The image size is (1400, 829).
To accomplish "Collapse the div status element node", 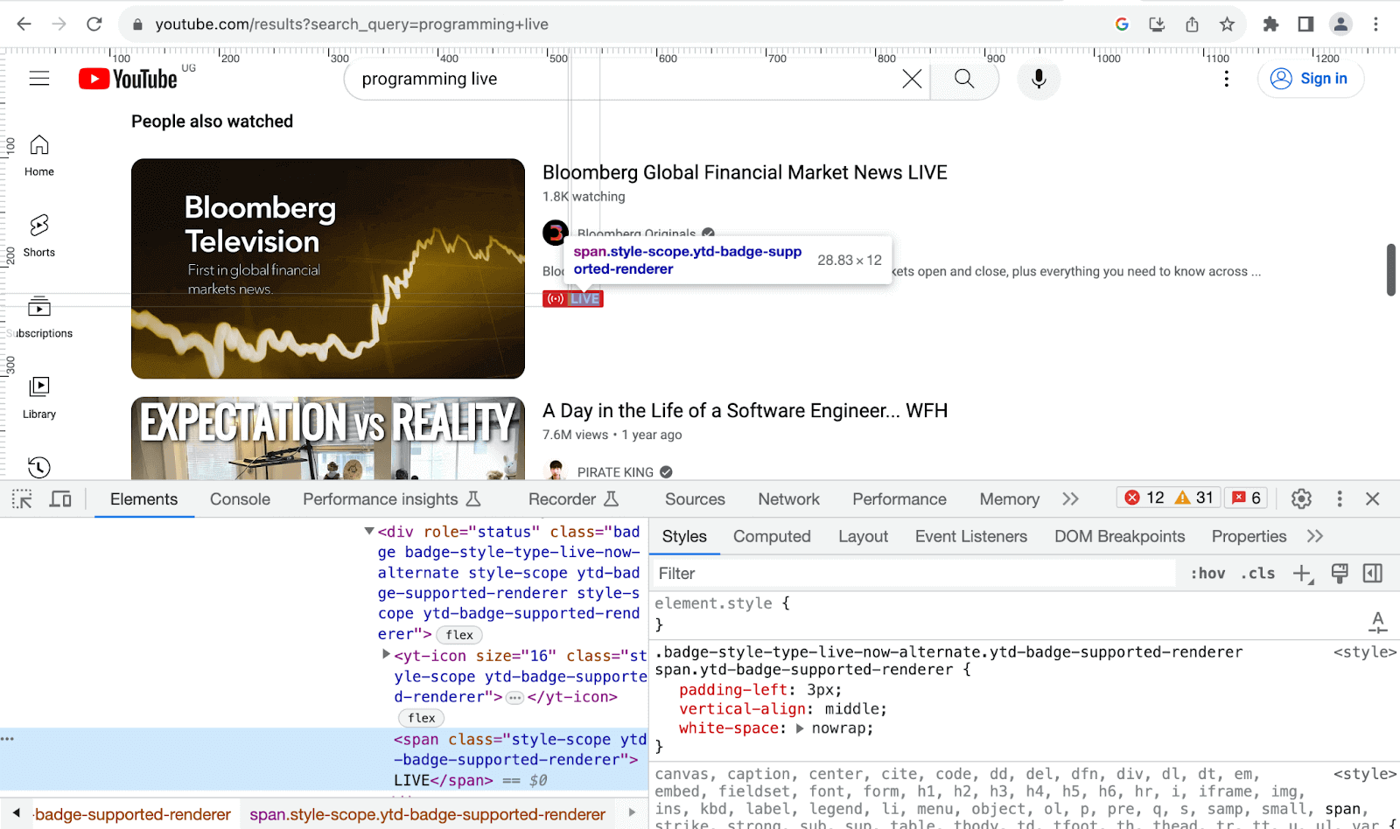I will click(368, 531).
